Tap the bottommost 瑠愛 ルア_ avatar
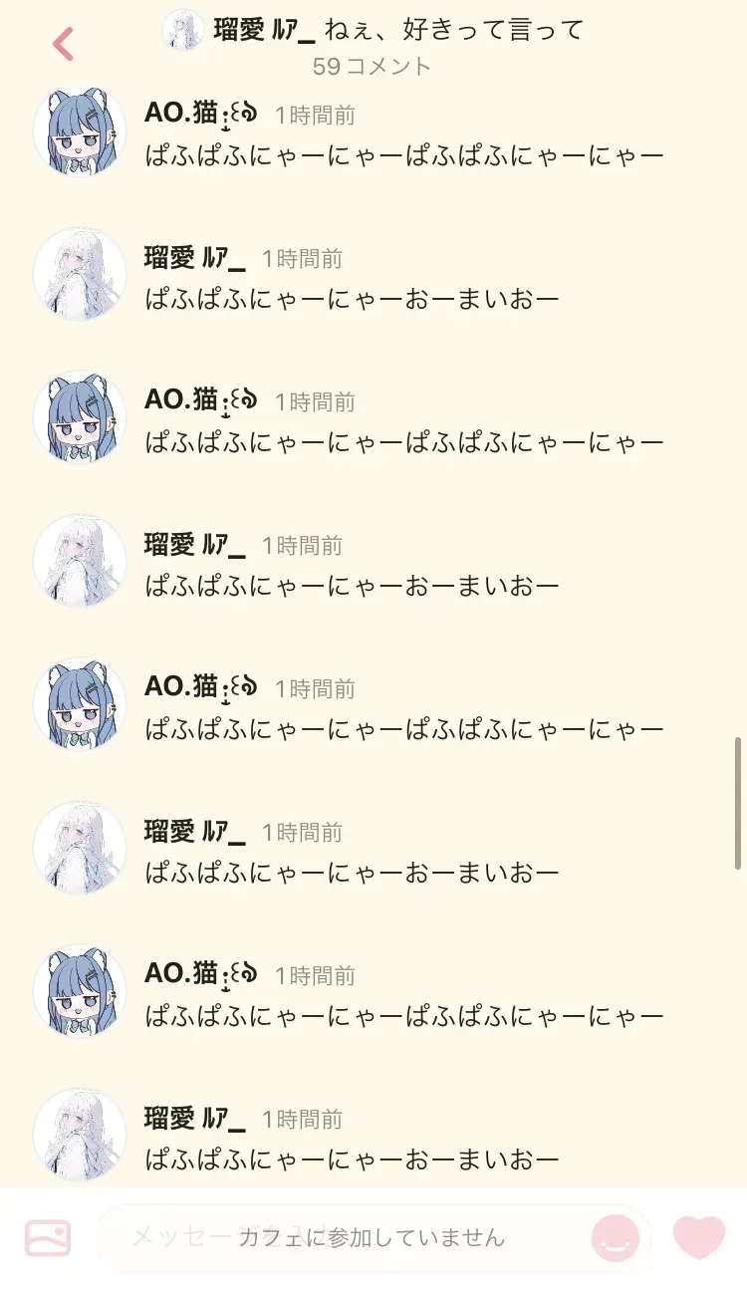The height and width of the screenshot is (1289, 747). pos(80,1135)
